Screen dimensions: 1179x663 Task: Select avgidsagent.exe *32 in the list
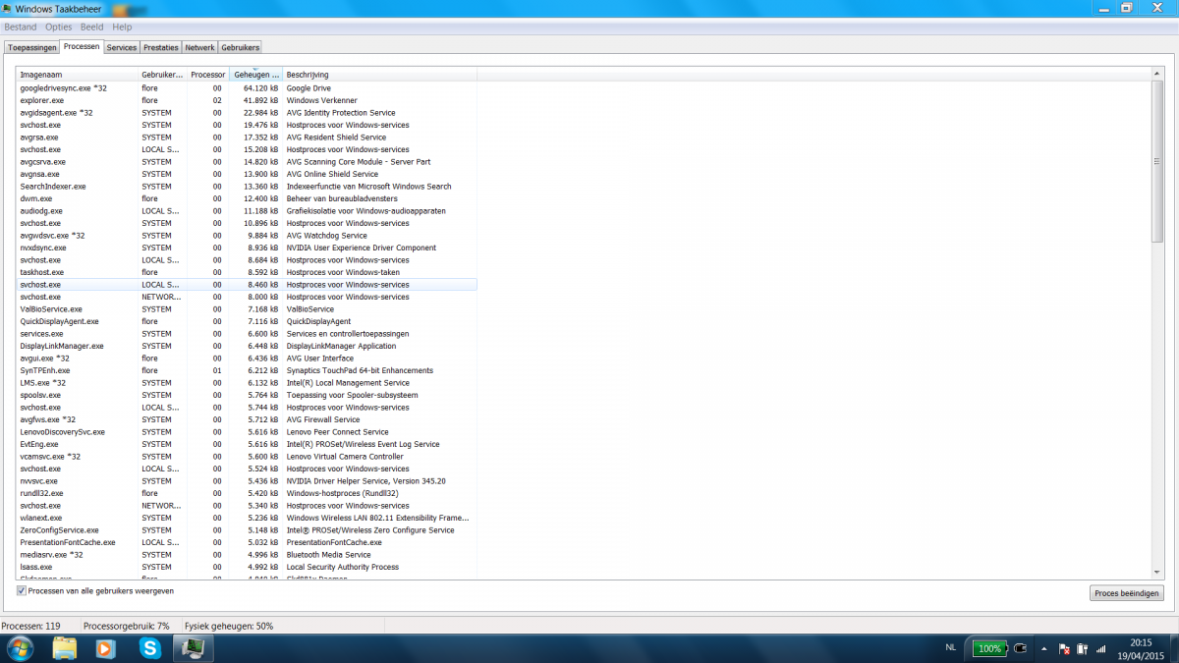247,113
